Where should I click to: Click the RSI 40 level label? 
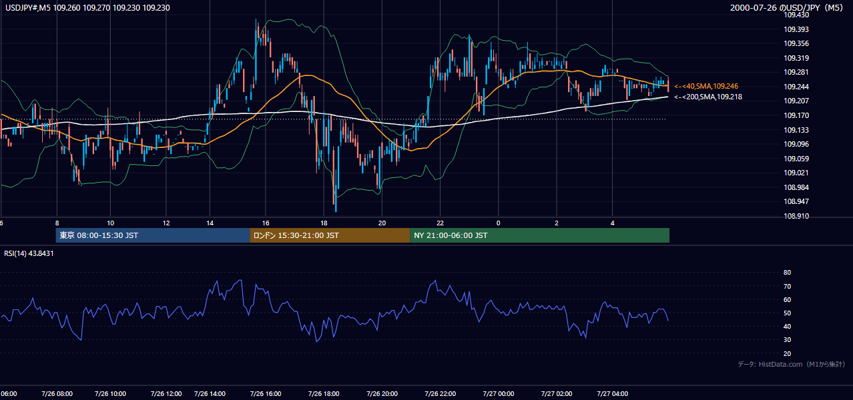click(x=787, y=327)
